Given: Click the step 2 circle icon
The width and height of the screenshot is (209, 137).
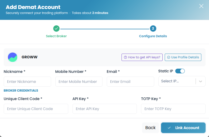Looking at the screenshot, I should coord(153,29).
